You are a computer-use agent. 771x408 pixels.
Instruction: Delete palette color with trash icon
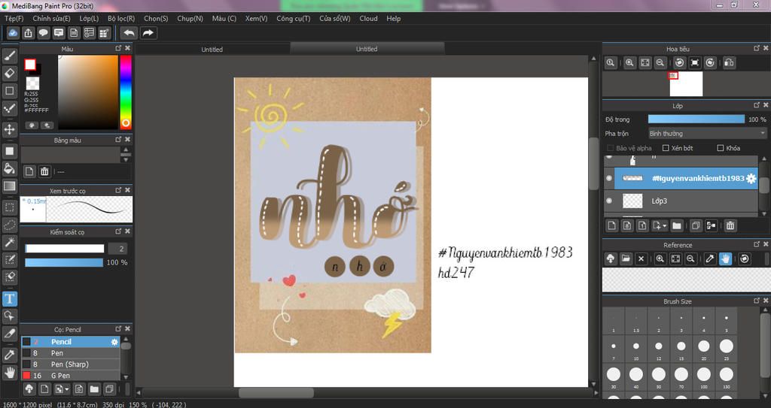click(44, 171)
